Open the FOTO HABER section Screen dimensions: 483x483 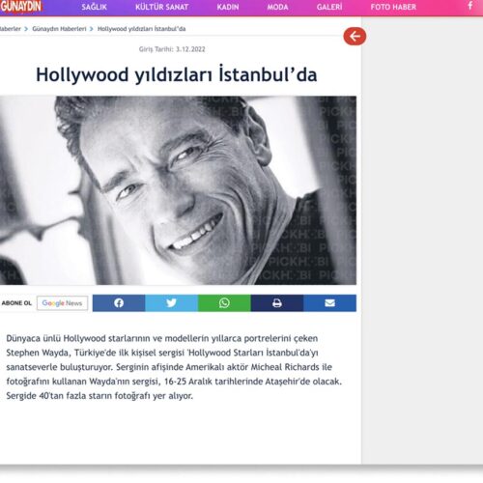(x=393, y=7)
